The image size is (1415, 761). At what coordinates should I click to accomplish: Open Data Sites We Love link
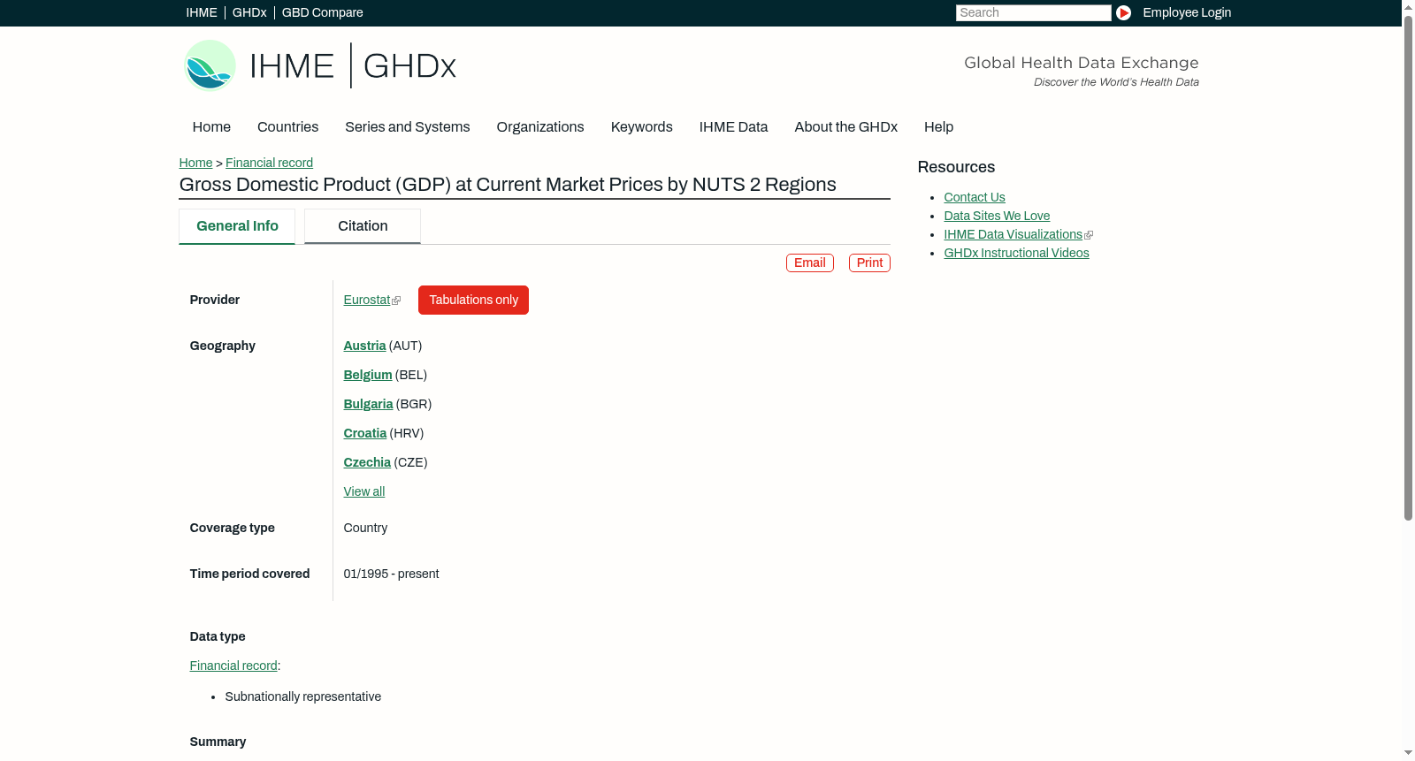coord(997,216)
